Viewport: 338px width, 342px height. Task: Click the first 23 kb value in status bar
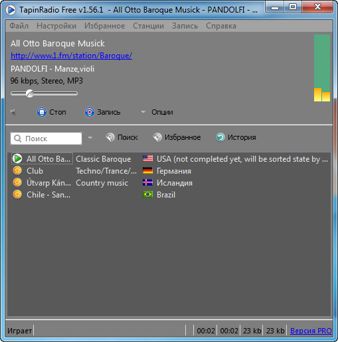252,331
